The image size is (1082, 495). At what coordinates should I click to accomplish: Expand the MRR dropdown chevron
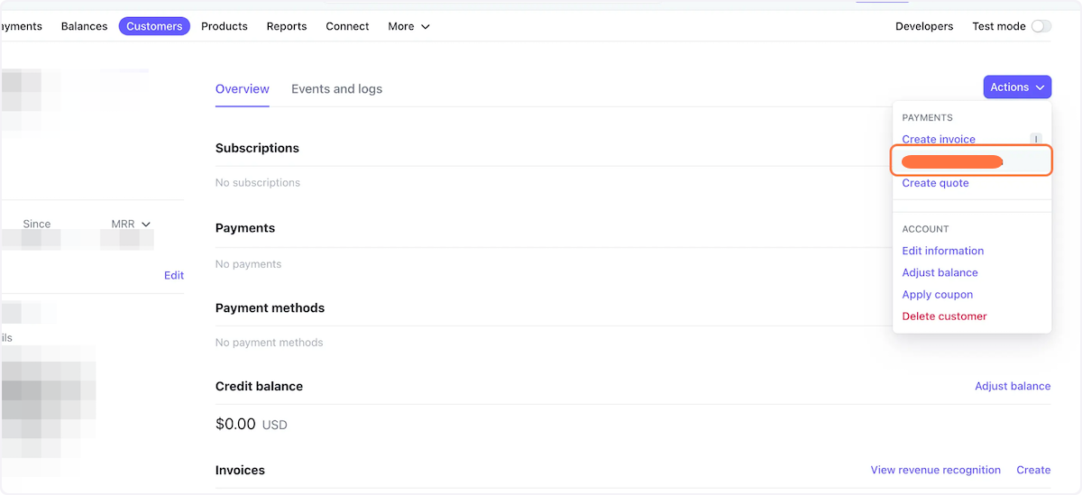(x=146, y=224)
